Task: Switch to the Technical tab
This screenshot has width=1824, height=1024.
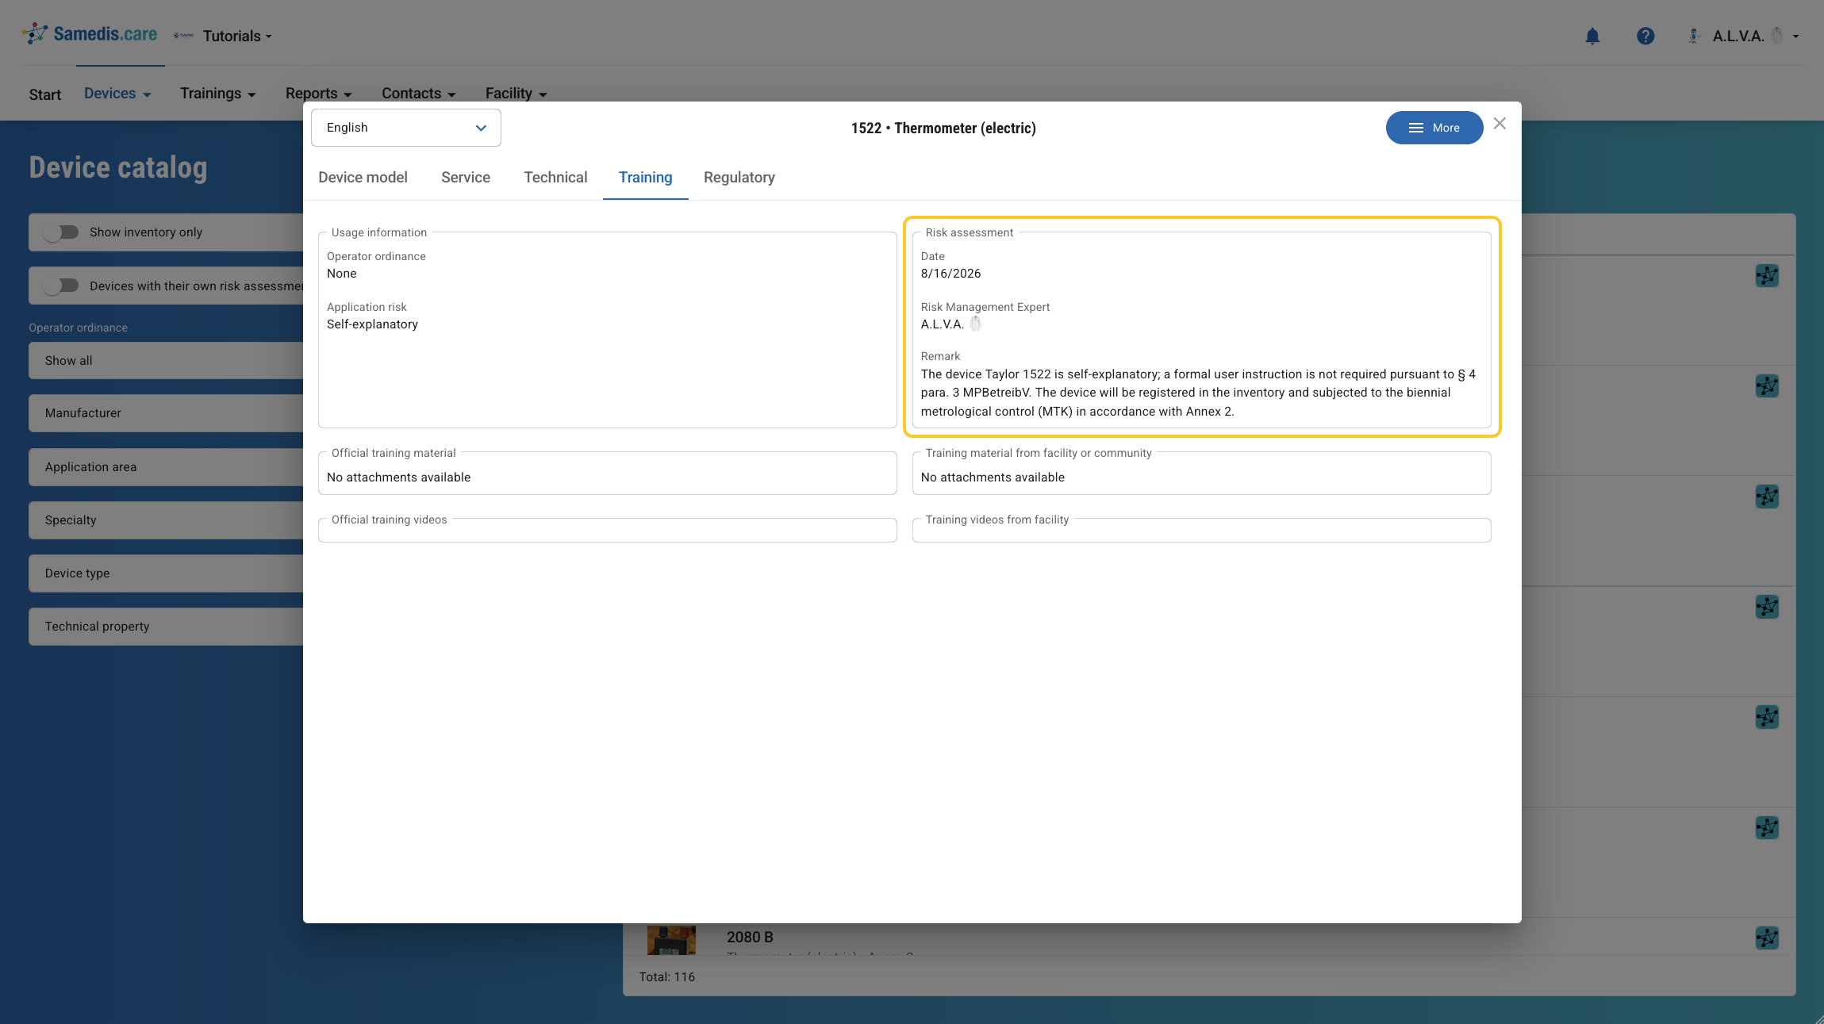Action: 555,178
